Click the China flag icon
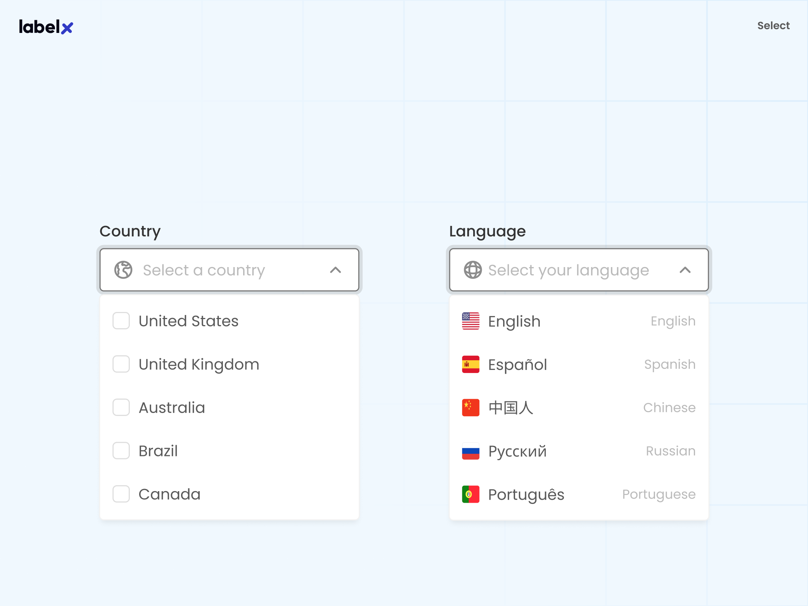The height and width of the screenshot is (606, 808). tap(471, 407)
